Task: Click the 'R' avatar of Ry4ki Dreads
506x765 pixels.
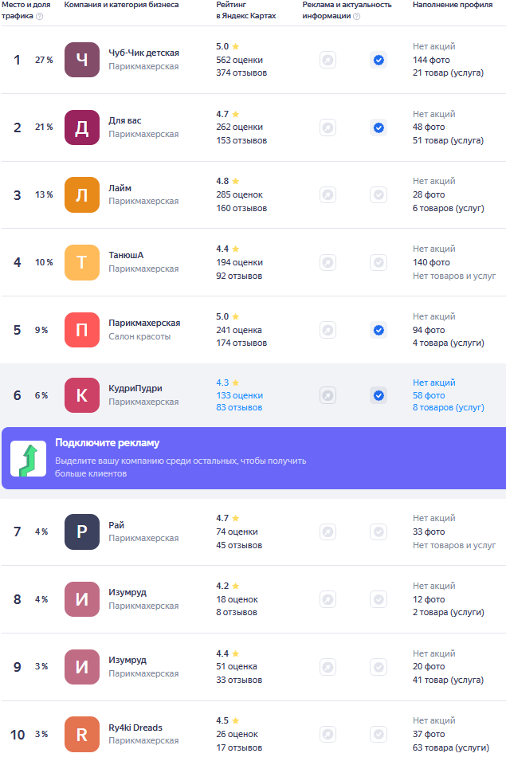Action: 82,735
